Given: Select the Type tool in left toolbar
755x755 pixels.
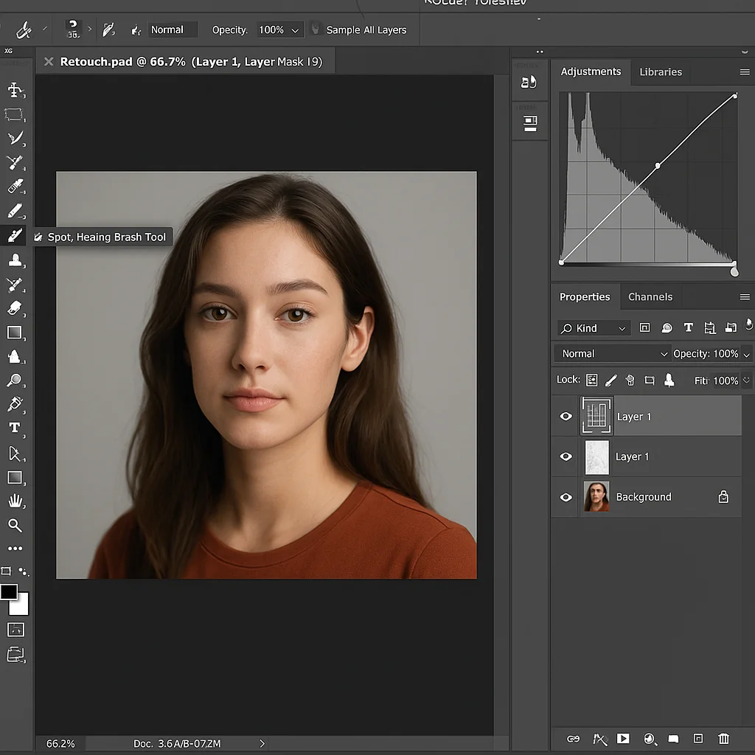Looking at the screenshot, I should (x=15, y=428).
